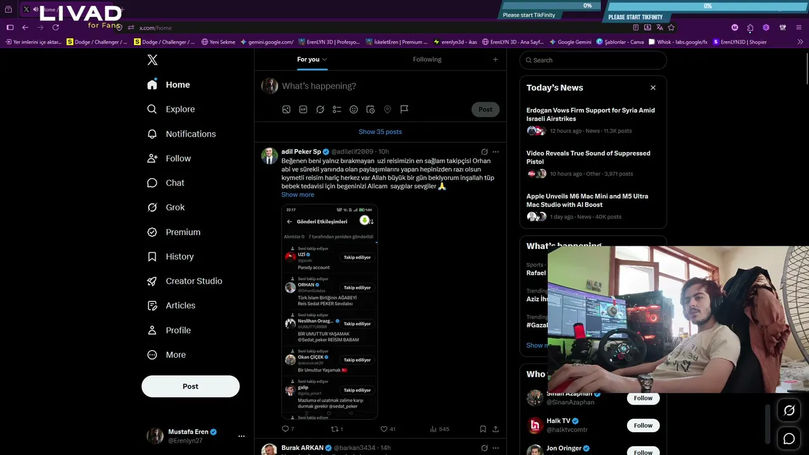Open the browser extensions menu
Image resolution: width=809 pixels, height=455 pixels.
tap(750, 28)
